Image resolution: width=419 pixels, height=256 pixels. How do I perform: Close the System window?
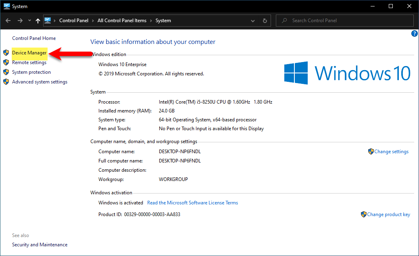pyautogui.click(x=409, y=6)
